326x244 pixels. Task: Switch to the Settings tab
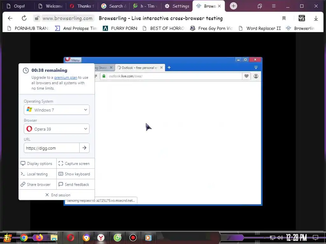(177, 6)
